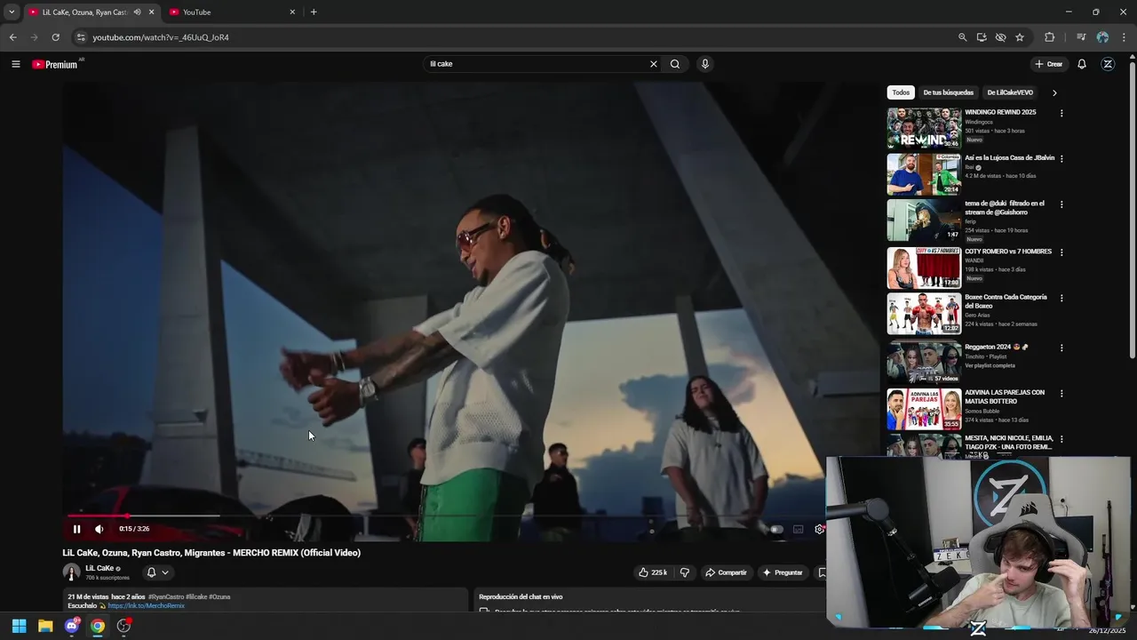Viewport: 1137px width, 640px height.
Task: Like the video showing 225 k
Action: point(653,572)
